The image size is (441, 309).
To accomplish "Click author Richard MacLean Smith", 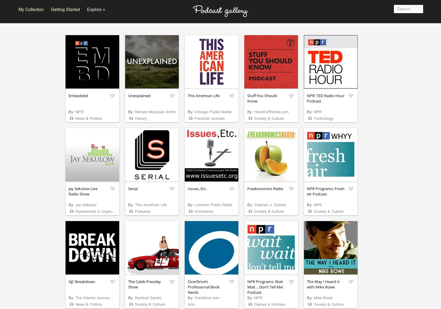I will click(155, 112).
